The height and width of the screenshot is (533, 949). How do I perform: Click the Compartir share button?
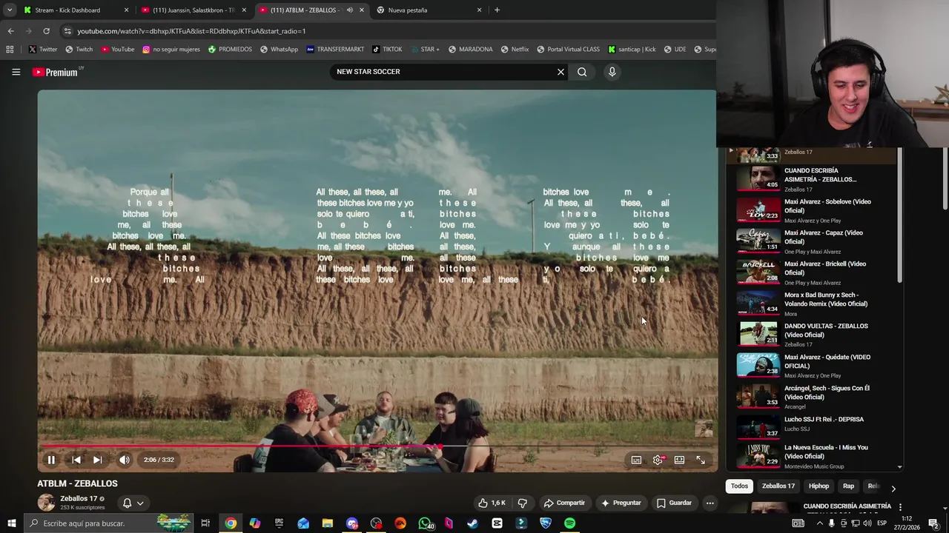coord(564,503)
